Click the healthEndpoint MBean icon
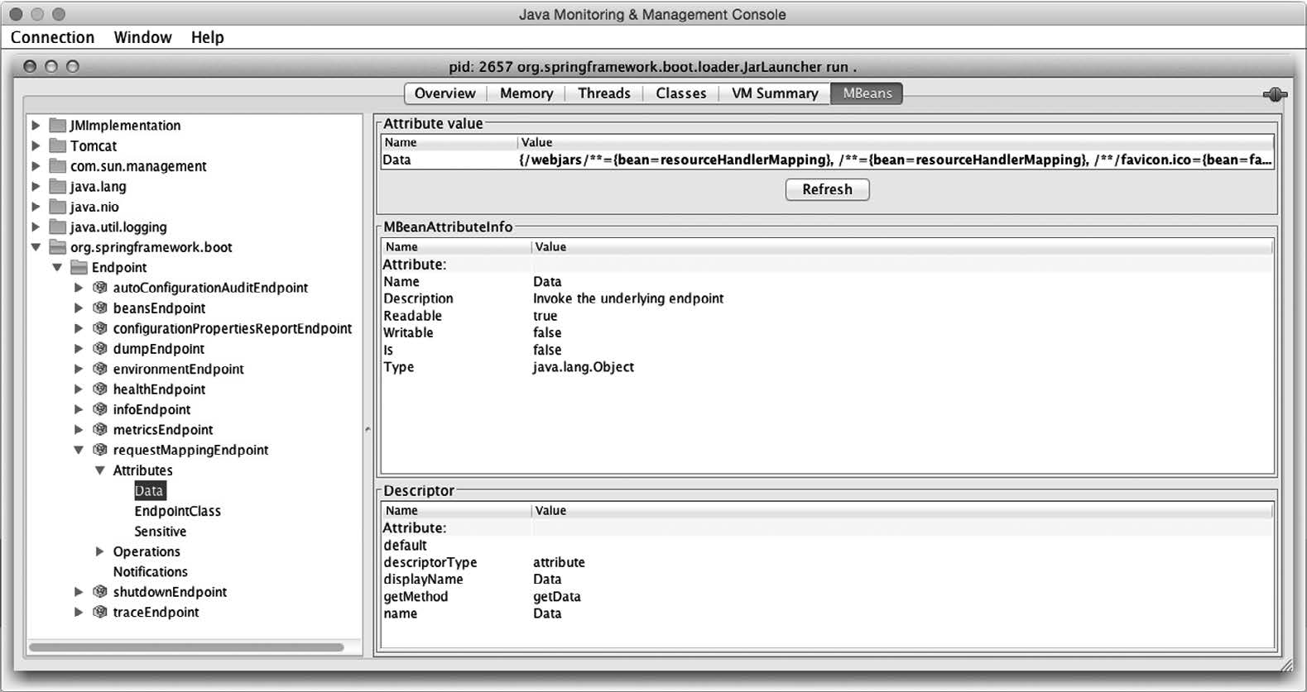This screenshot has width=1307, height=692. (x=99, y=389)
